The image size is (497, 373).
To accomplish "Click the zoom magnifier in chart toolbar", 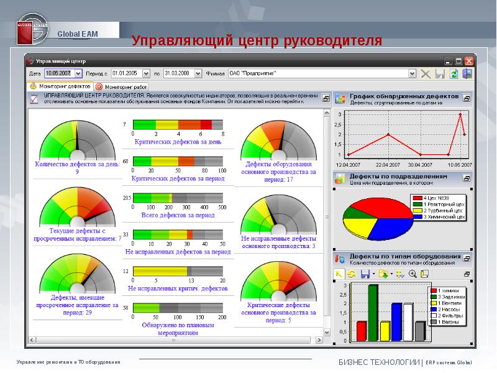I will pyautogui.click(x=411, y=274).
